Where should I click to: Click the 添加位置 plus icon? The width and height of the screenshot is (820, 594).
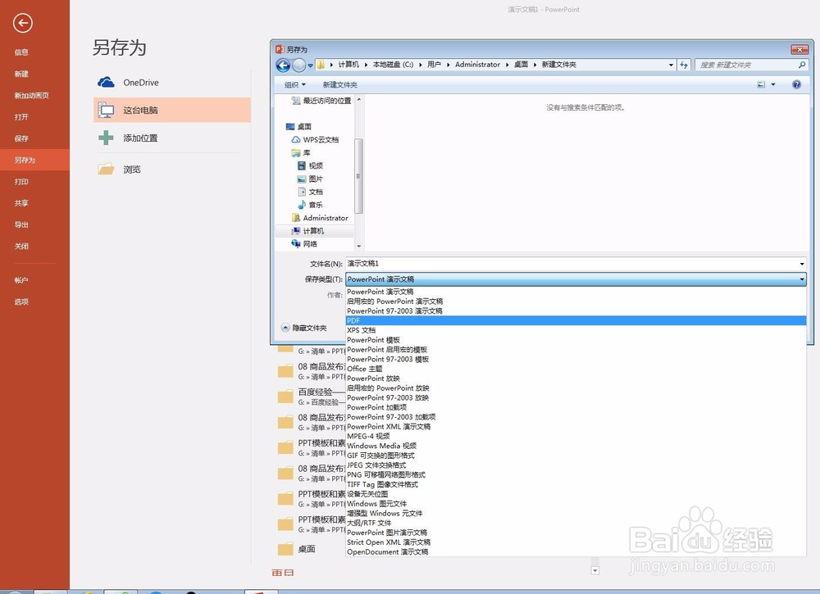[x=106, y=138]
